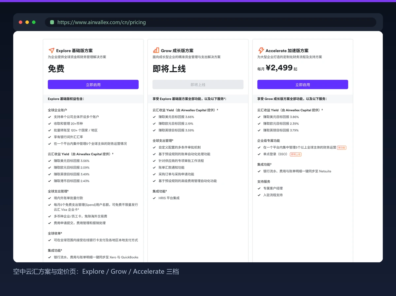Image resolution: width=396 pixels, height=296 pixels.
Task: Click the 即将上线 heading in Grow plan
Action: coord(169,69)
